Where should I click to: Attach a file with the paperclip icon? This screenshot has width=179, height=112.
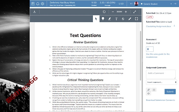[149, 90]
